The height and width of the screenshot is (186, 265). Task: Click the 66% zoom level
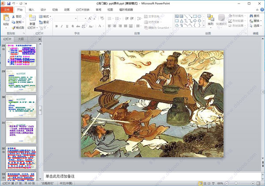pos(220,183)
